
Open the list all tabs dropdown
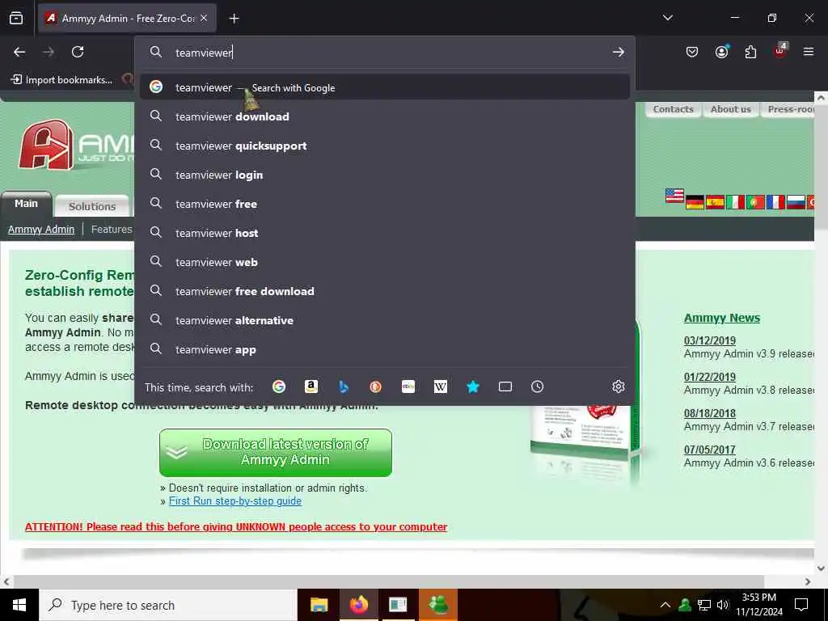[667, 18]
